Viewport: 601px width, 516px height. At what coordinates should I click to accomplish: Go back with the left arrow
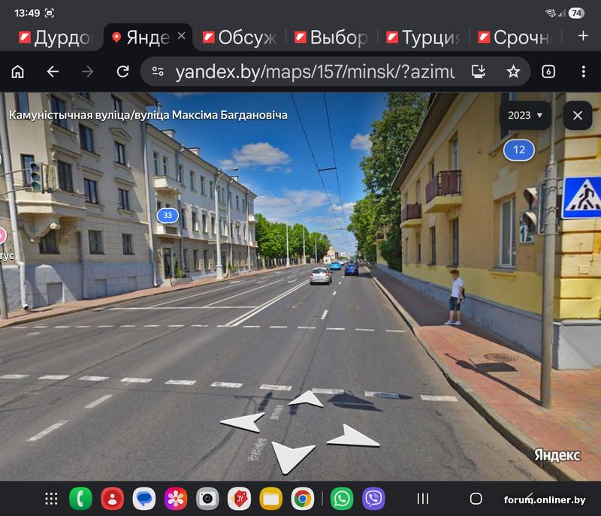53,71
